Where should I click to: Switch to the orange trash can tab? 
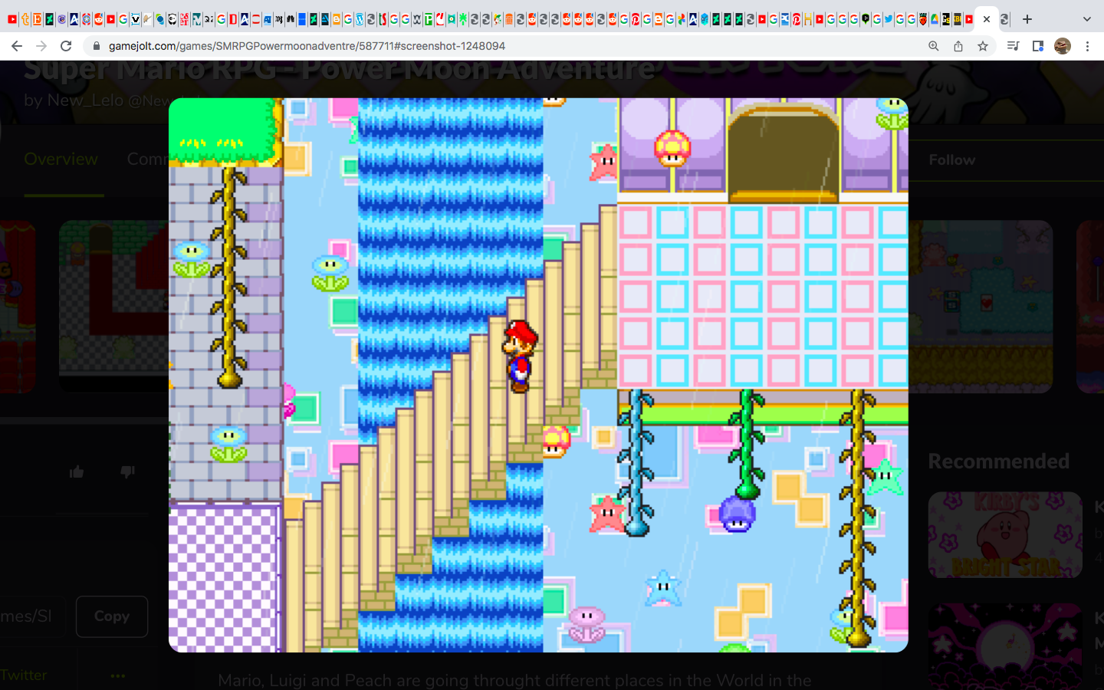[509, 19]
